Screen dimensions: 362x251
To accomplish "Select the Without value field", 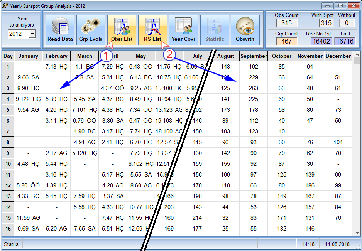I will (x=347, y=23).
